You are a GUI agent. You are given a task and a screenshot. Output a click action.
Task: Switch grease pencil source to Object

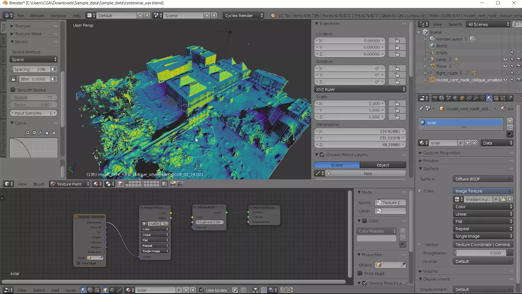tap(383, 165)
